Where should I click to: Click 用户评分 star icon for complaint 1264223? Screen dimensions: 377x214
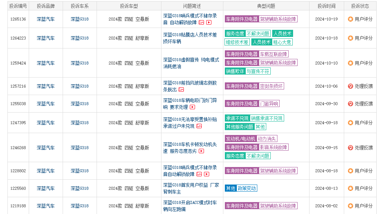[x=350, y=38]
